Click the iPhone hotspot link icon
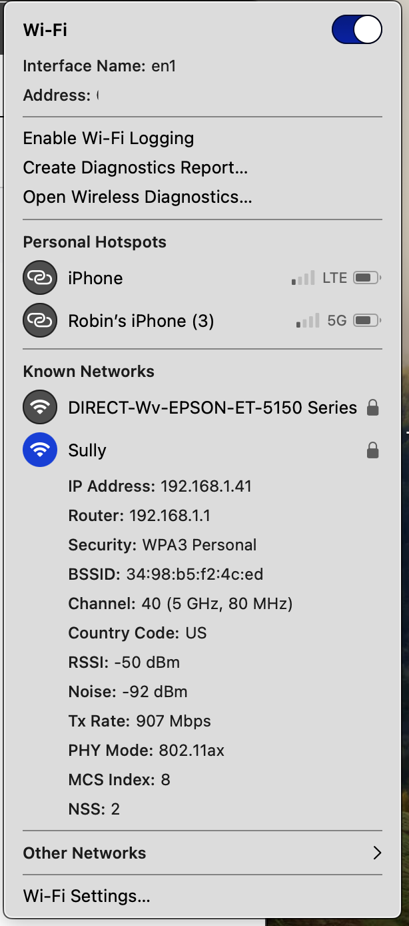The height and width of the screenshot is (926, 409). [40, 278]
